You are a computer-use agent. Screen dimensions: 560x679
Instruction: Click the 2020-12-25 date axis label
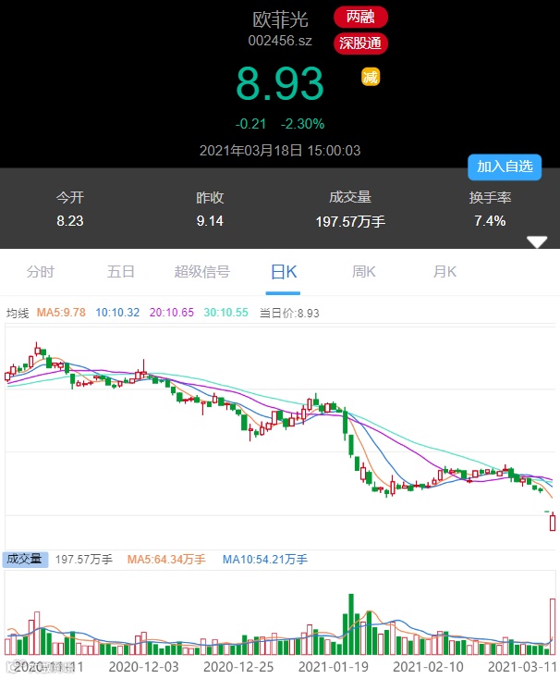tap(238, 667)
